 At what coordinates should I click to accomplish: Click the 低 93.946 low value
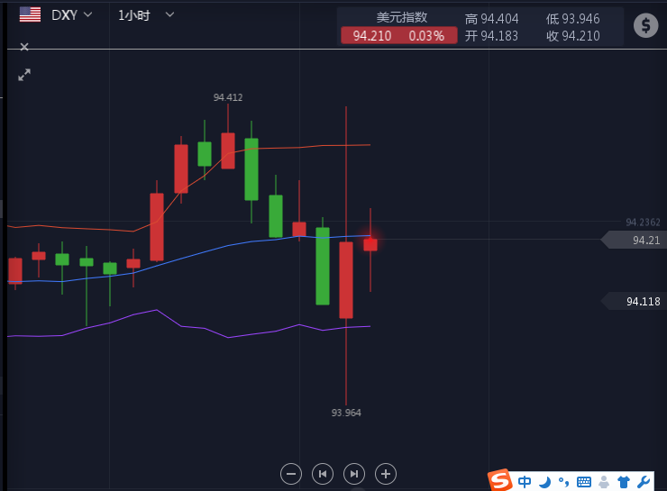pos(572,19)
